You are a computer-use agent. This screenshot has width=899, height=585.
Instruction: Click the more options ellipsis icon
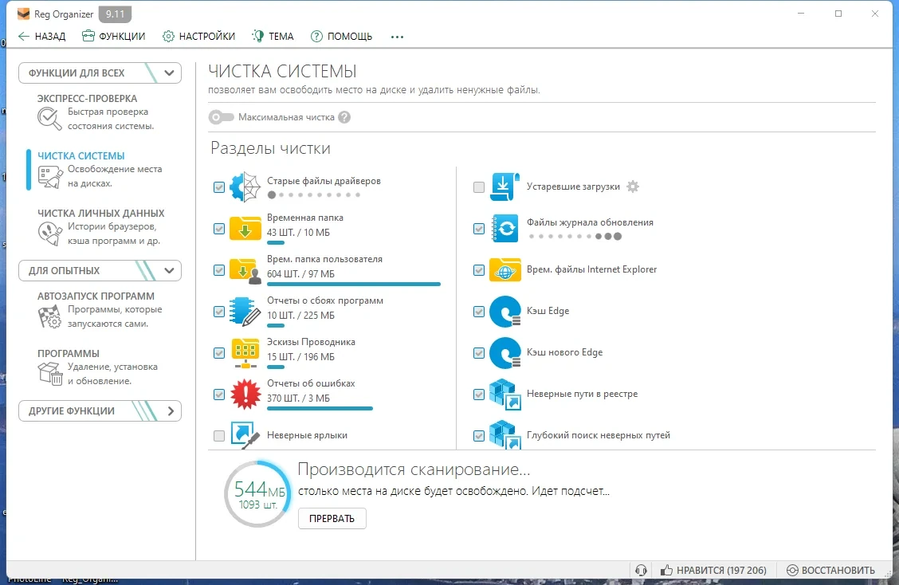tap(397, 37)
